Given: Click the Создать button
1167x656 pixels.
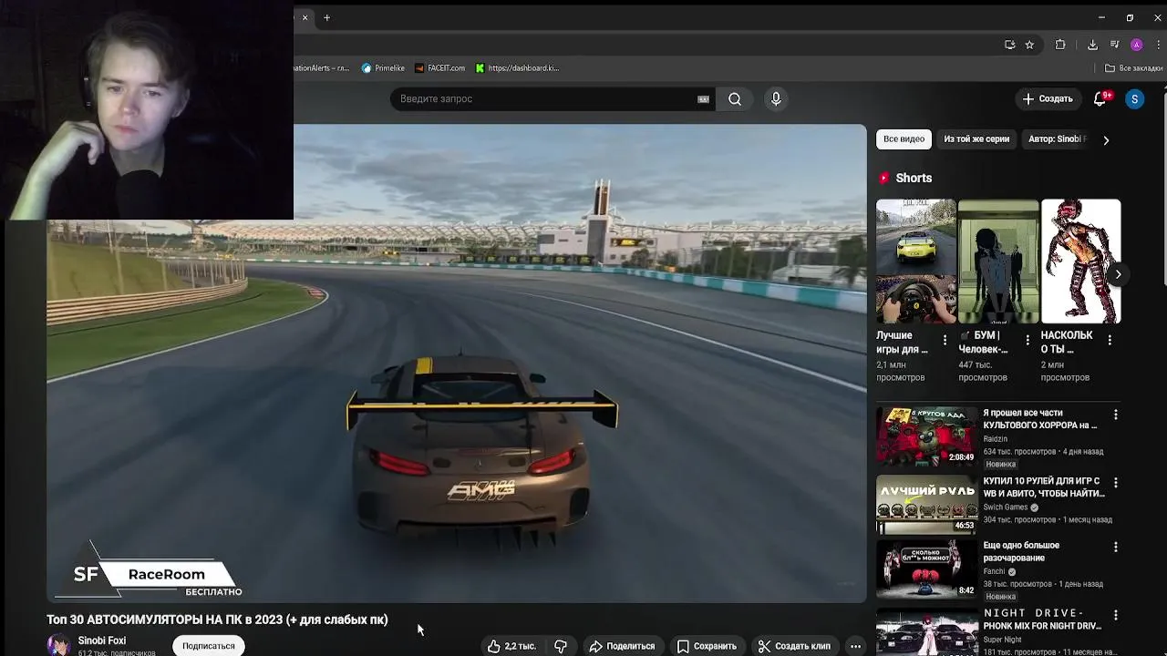Looking at the screenshot, I should click(x=1047, y=98).
